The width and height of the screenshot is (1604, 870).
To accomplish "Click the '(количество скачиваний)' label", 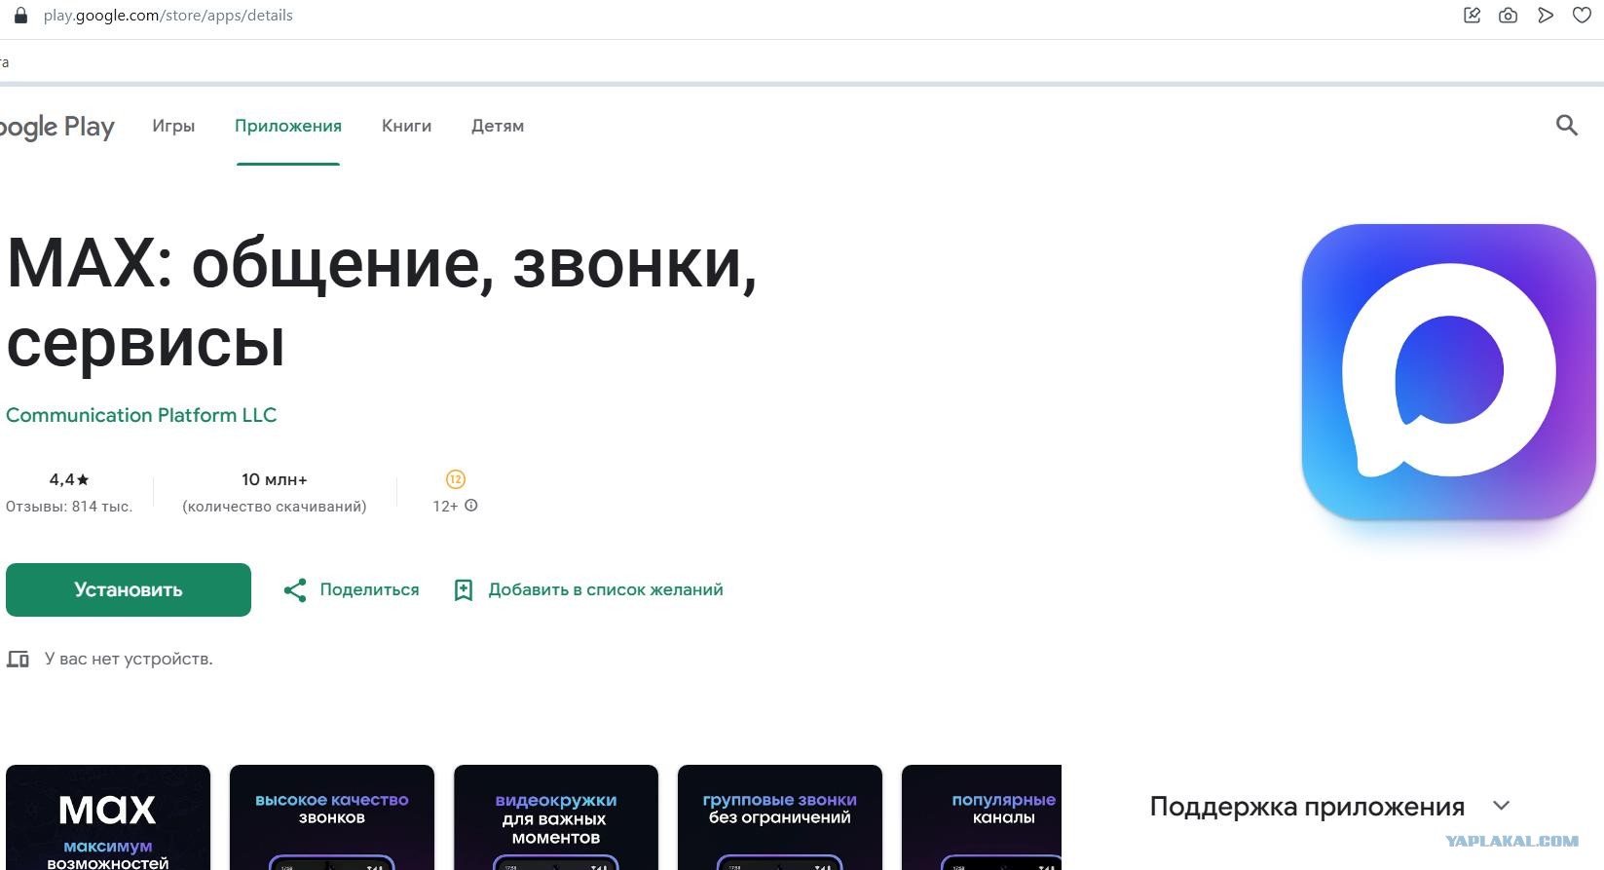I will coord(275,507).
